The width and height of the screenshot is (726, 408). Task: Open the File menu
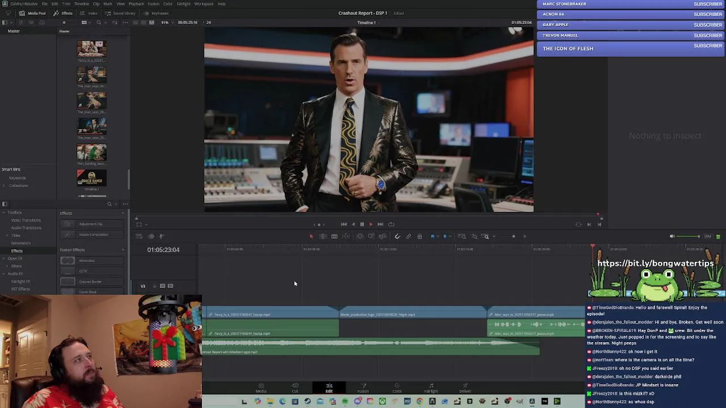[44, 4]
